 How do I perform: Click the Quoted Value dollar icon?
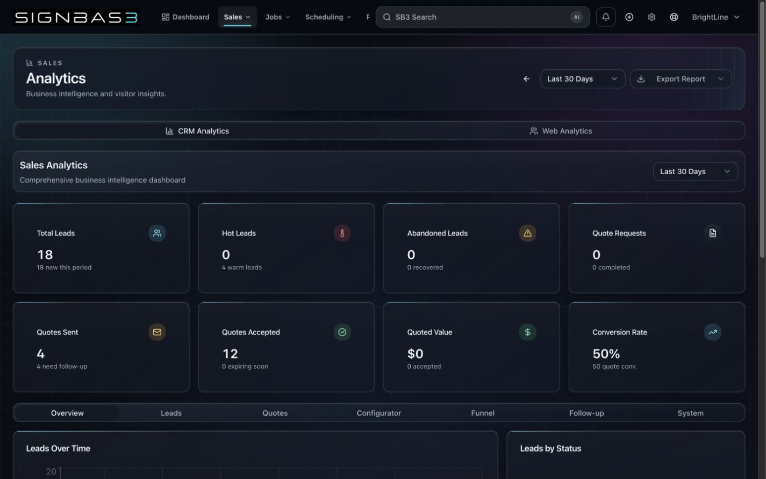[x=527, y=332]
